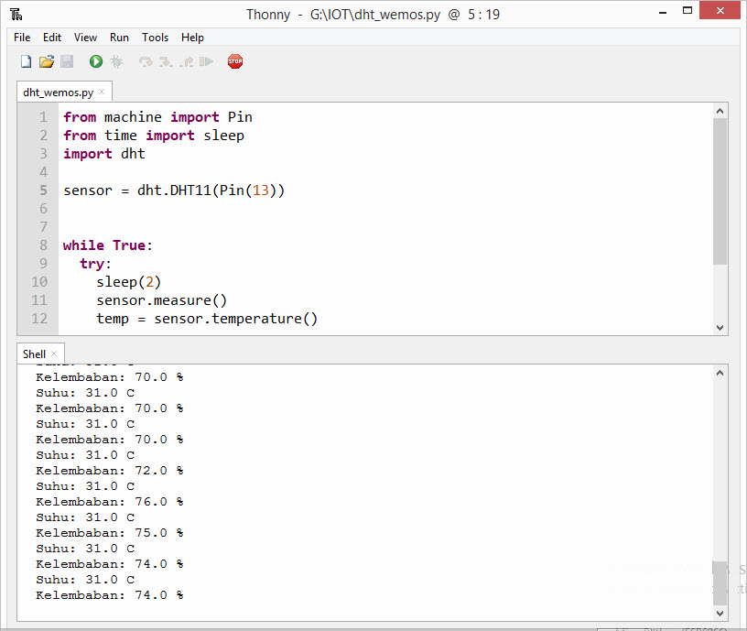The image size is (747, 631).
Task: Open the Help menu
Action: pyautogui.click(x=192, y=38)
